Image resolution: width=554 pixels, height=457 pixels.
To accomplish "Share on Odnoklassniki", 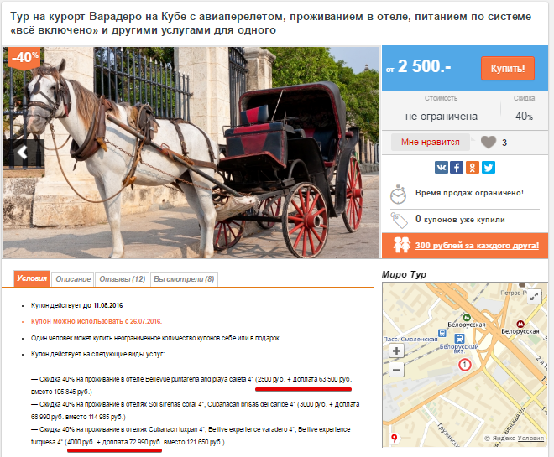I will pyautogui.click(x=473, y=167).
